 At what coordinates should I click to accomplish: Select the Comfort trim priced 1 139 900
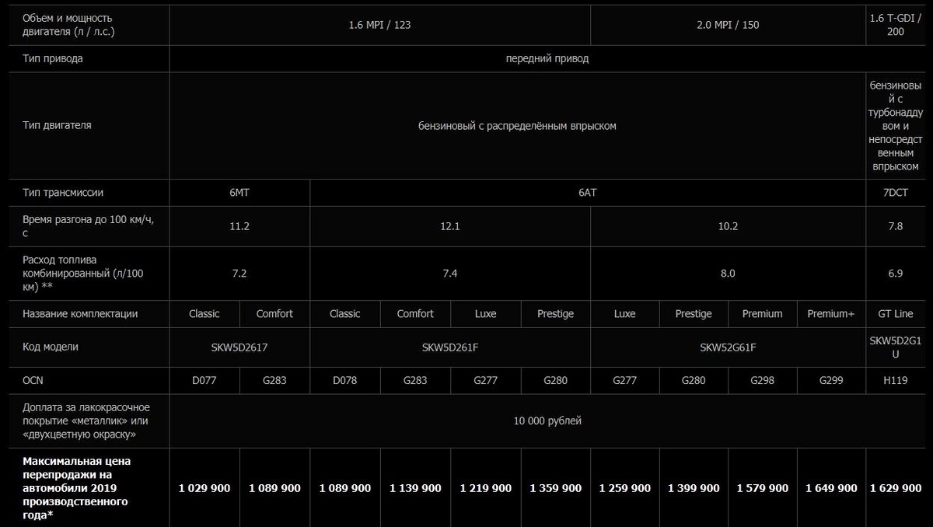pyautogui.click(x=415, y=314)
